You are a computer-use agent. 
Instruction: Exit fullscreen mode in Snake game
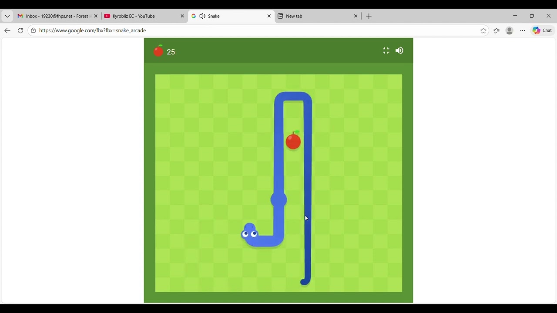(386, 51)
